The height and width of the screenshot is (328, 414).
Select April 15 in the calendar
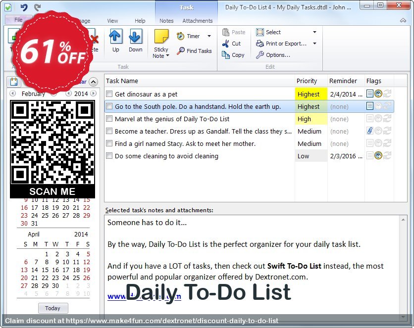pos(46,270)
